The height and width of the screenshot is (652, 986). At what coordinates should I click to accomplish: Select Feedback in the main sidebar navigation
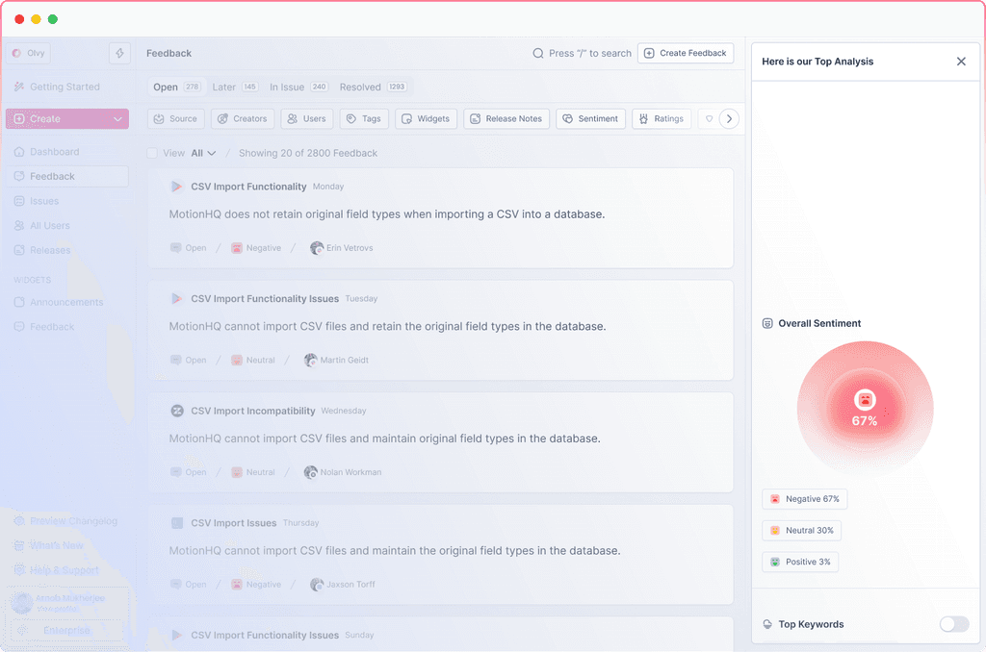(67, 177)
